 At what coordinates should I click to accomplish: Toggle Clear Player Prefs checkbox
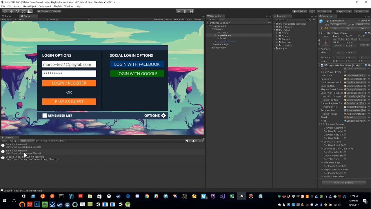345,72
